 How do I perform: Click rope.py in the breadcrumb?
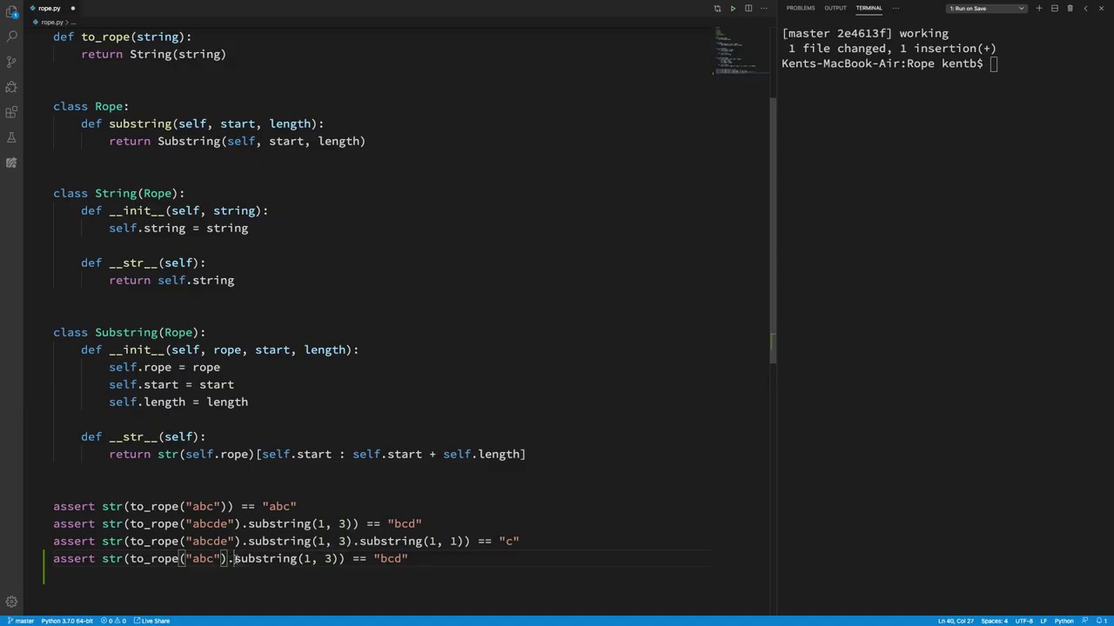click(51, 22)
